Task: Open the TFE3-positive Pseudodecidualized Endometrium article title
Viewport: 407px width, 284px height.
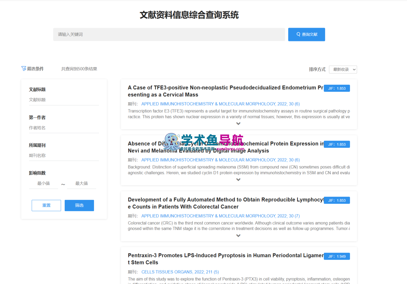Action: click(226, 91)
